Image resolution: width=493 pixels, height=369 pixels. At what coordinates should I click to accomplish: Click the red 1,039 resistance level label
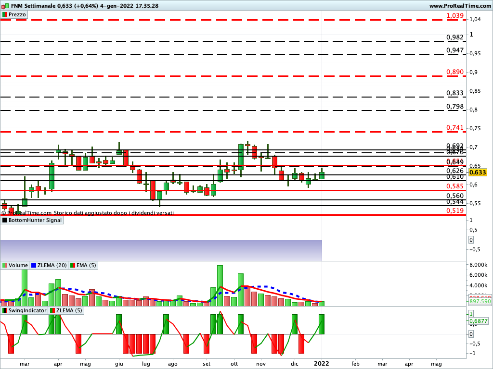point(455,16)
